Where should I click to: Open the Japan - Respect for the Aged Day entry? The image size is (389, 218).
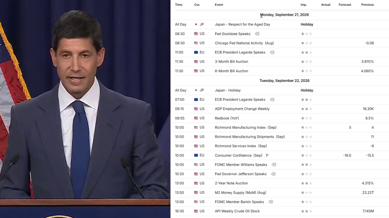[x=242, y=24]
